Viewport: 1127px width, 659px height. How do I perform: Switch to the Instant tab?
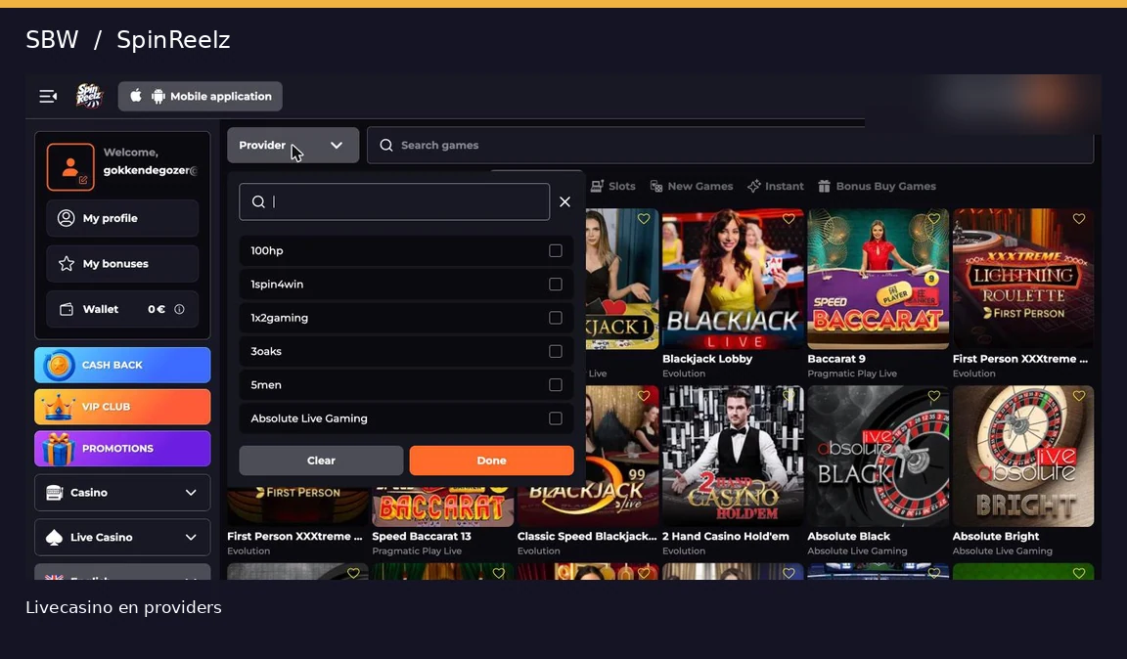coord(776,186)
